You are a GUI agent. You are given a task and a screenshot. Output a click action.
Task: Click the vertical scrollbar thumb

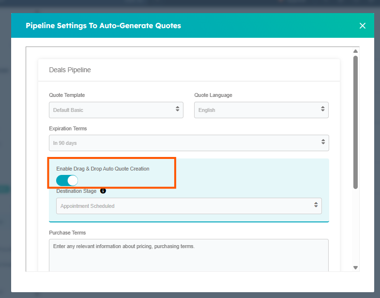pyautogui.click(x=355, y=121)
